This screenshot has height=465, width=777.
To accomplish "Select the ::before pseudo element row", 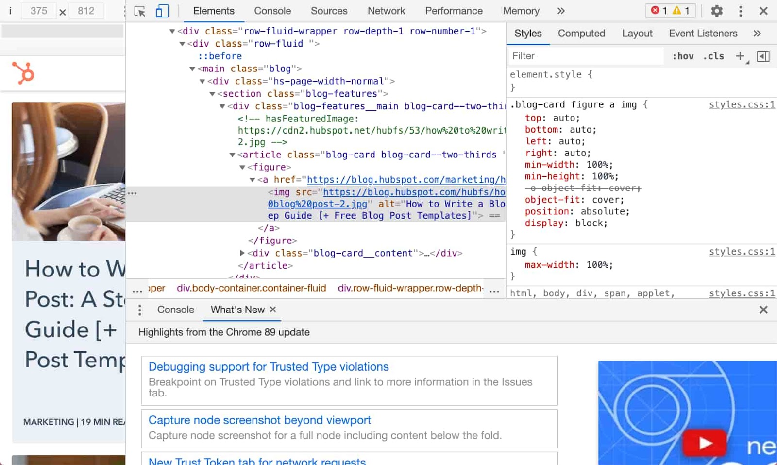I will [x=220, y=56].
